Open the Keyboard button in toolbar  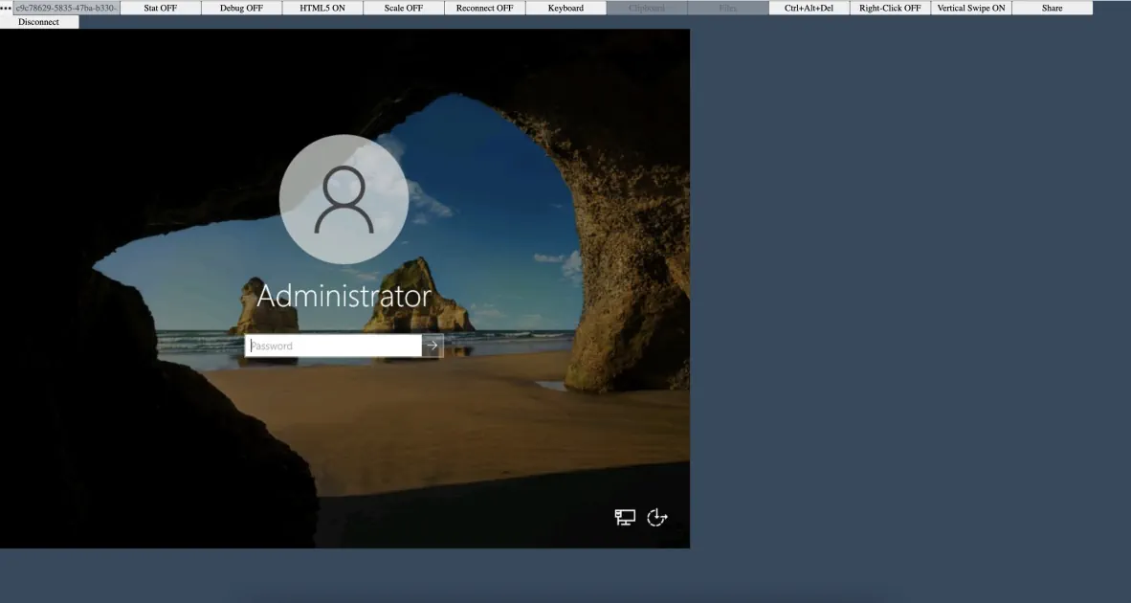click(x=565, y=8)
